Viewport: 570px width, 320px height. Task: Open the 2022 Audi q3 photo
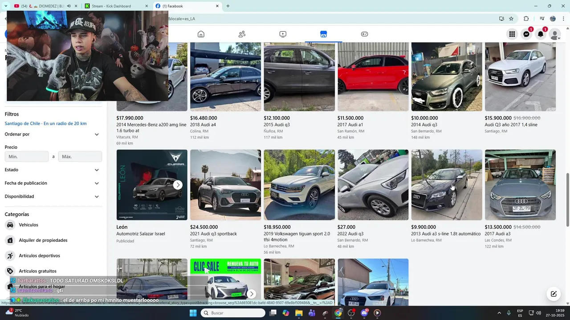[x=373, y=185]
